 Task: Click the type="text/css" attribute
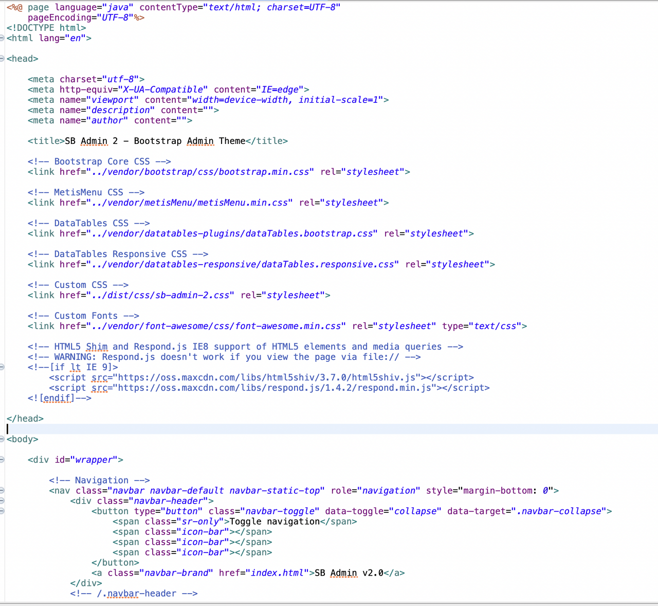(482, 326)
